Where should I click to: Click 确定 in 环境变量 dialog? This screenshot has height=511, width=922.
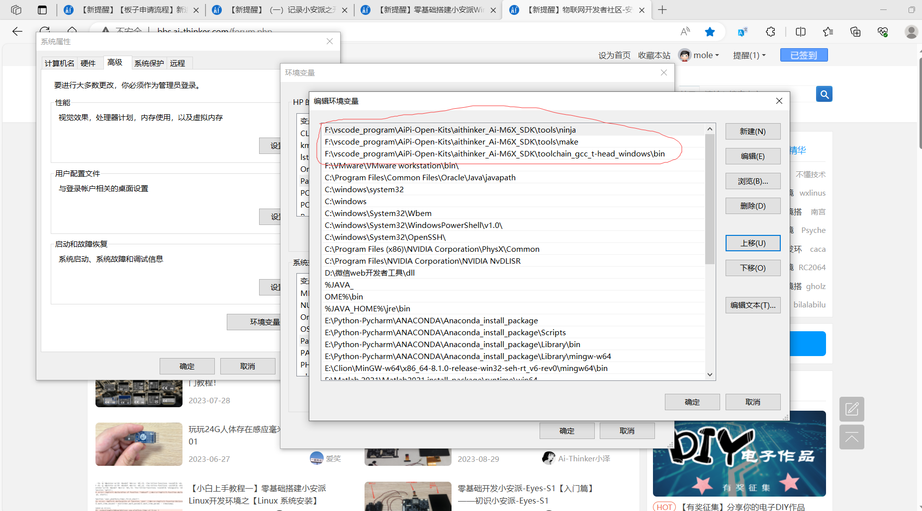pos(567,431)
